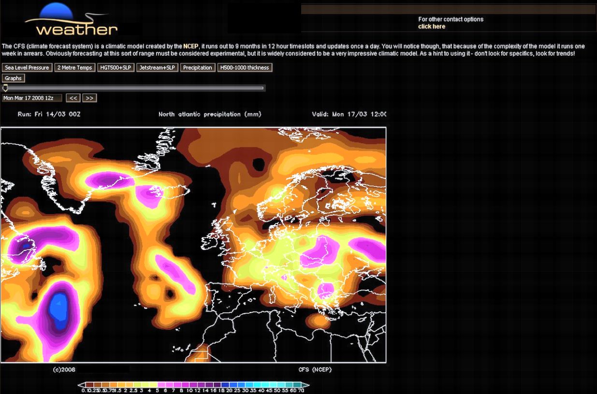This screenshot has width=597, height=394.
Task: Click the blue heavy-rain area on the precipitation map
Action: pyautogui.click(x=59, y=307)
